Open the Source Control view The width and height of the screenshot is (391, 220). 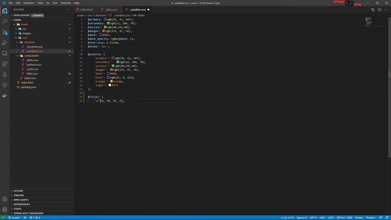(x=5, y=32)
